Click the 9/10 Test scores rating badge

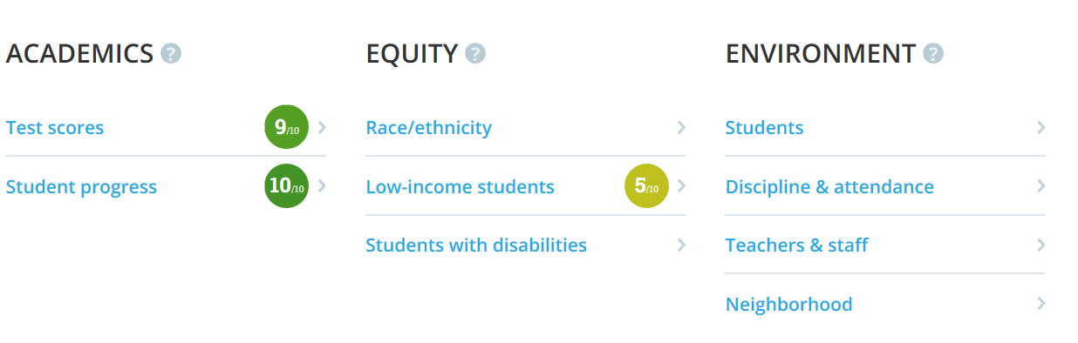pos(287,127)
